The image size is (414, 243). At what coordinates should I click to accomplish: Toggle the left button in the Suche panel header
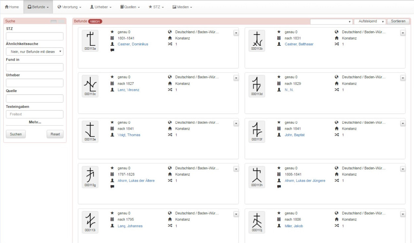54,22
